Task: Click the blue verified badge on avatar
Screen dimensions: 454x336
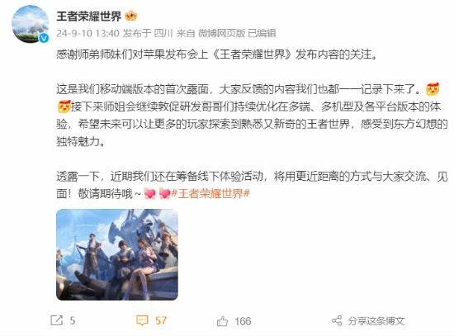Action: point(44,38)
